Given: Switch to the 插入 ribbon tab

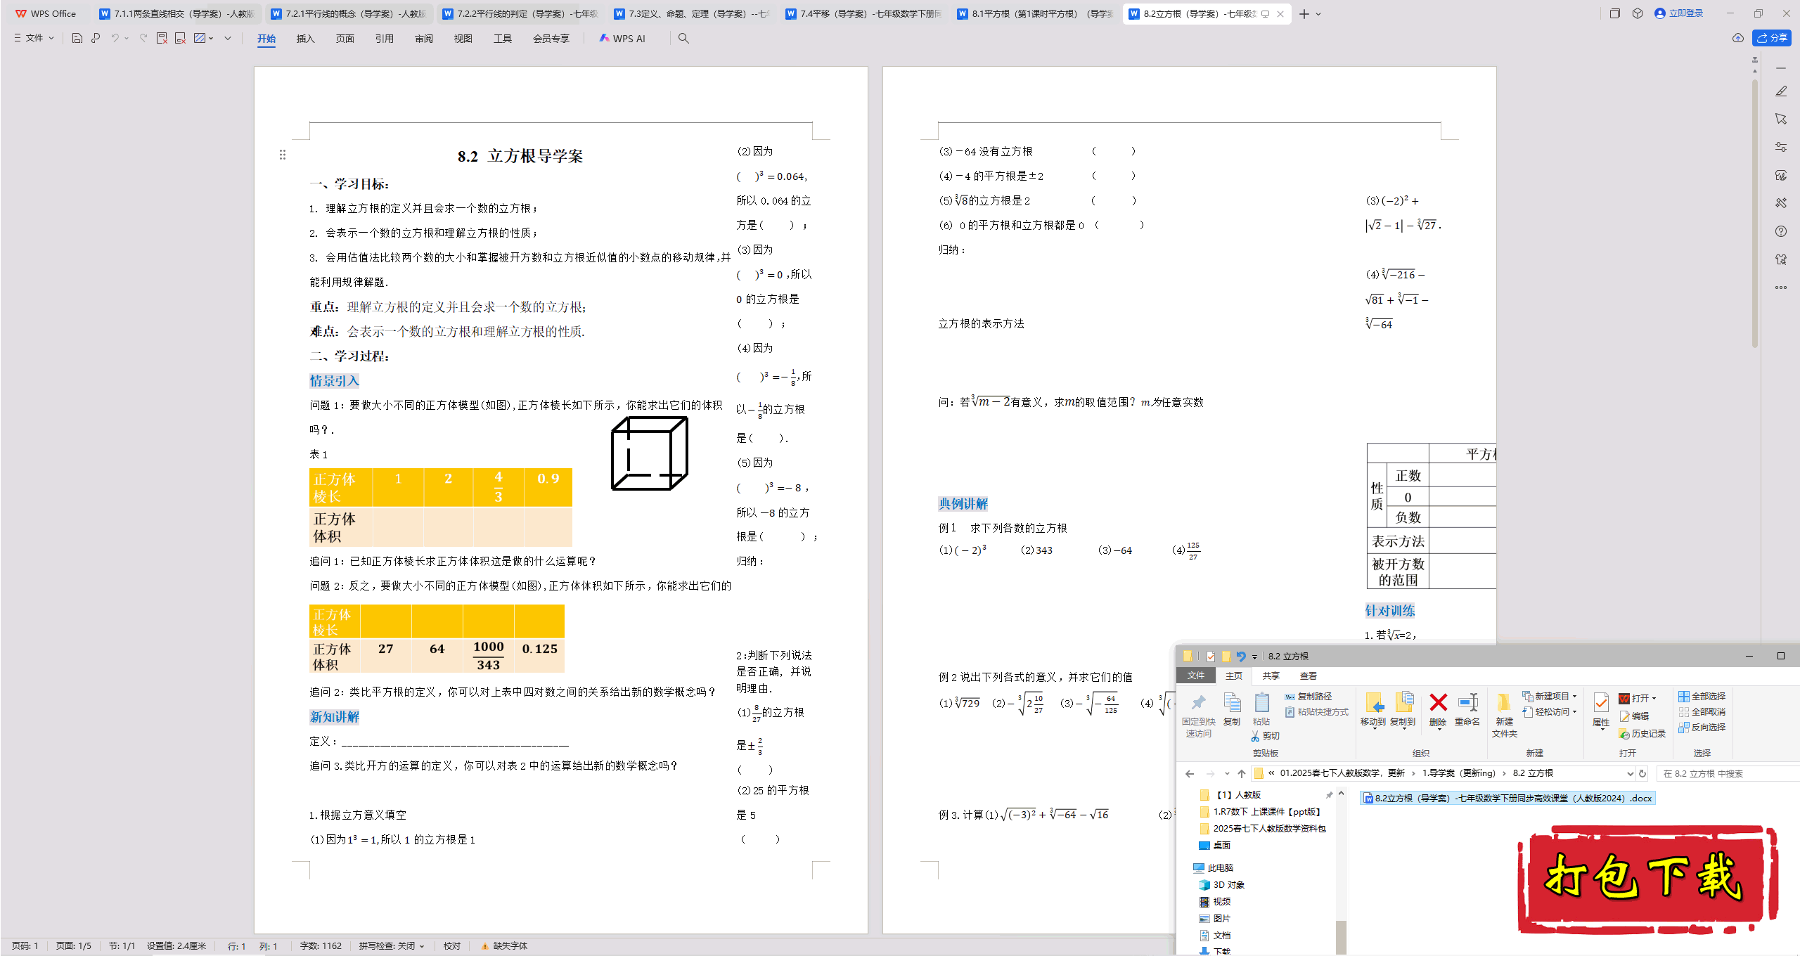Looking at the screenshot, I should click(x=305, y=39).
